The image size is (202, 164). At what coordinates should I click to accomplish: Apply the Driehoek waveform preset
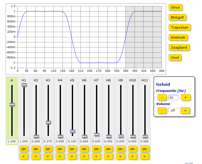(x=178, y=37)
